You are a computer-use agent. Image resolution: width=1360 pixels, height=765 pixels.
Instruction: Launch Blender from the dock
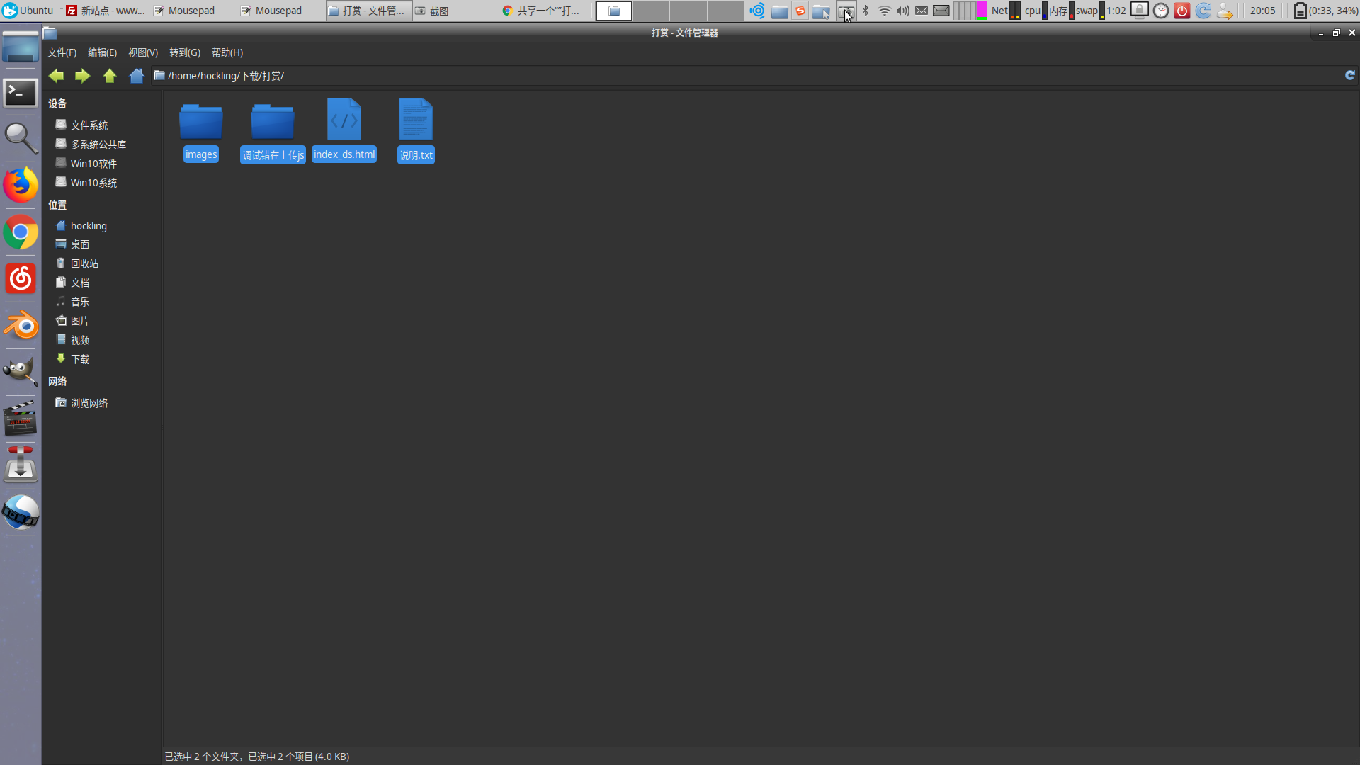[21, 325]
